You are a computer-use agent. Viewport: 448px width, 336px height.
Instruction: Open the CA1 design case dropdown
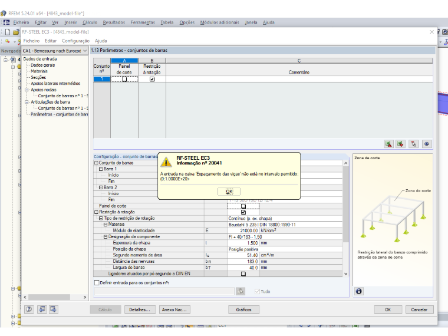pos(55,51)
